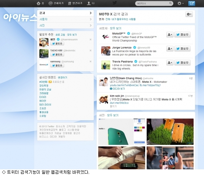Image resolution: width=204 pixels, height=176 pixels.
Task: View media in Nam Chang Woo tweet
Action: tap(117, 89)
